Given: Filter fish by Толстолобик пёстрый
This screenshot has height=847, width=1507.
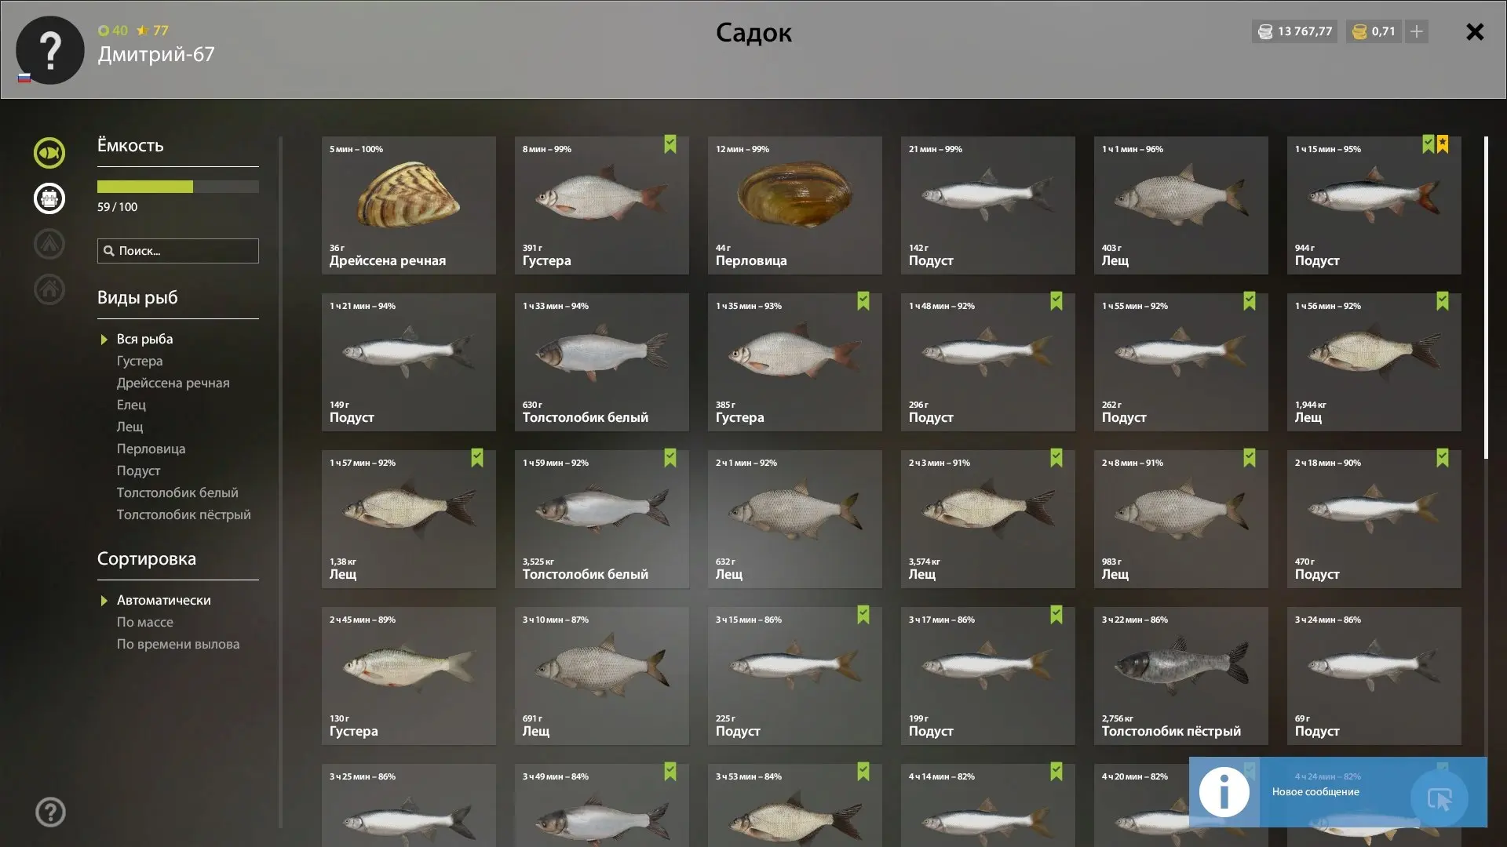Looking at the screenshot, I should pos(184,514).
